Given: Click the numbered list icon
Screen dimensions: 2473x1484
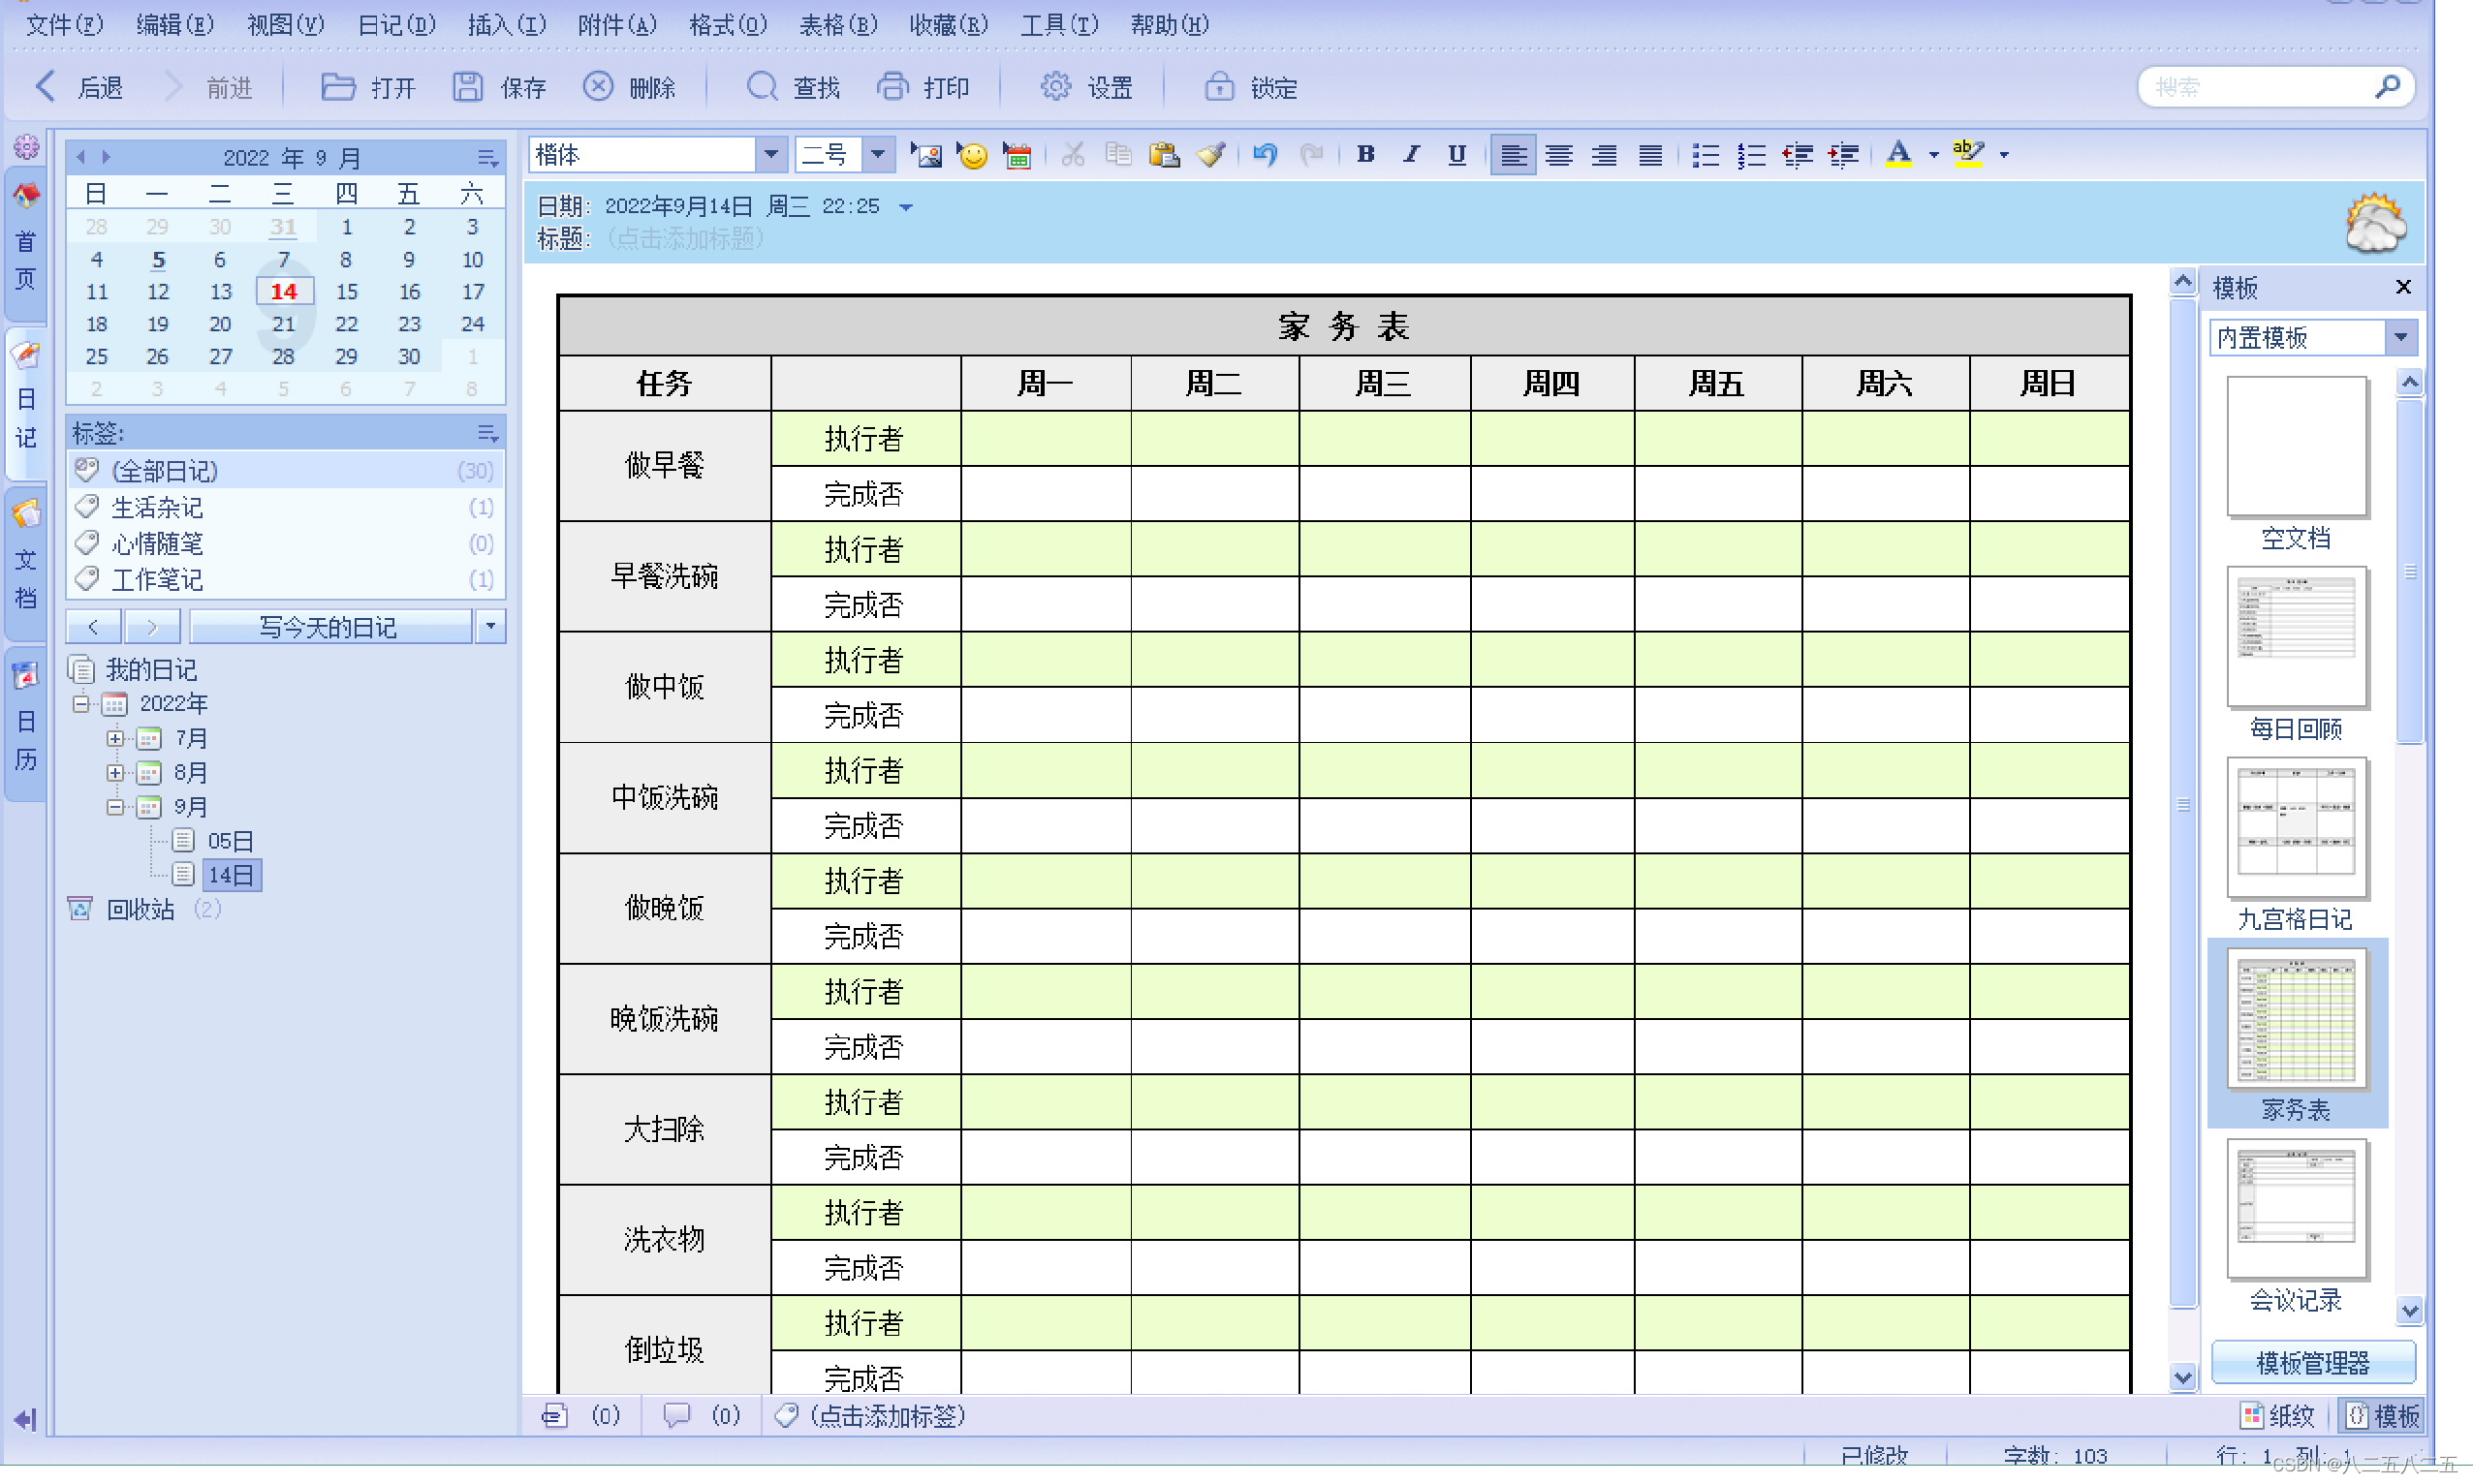Looking at the screenshot, I should click(x=1751, y=155).
